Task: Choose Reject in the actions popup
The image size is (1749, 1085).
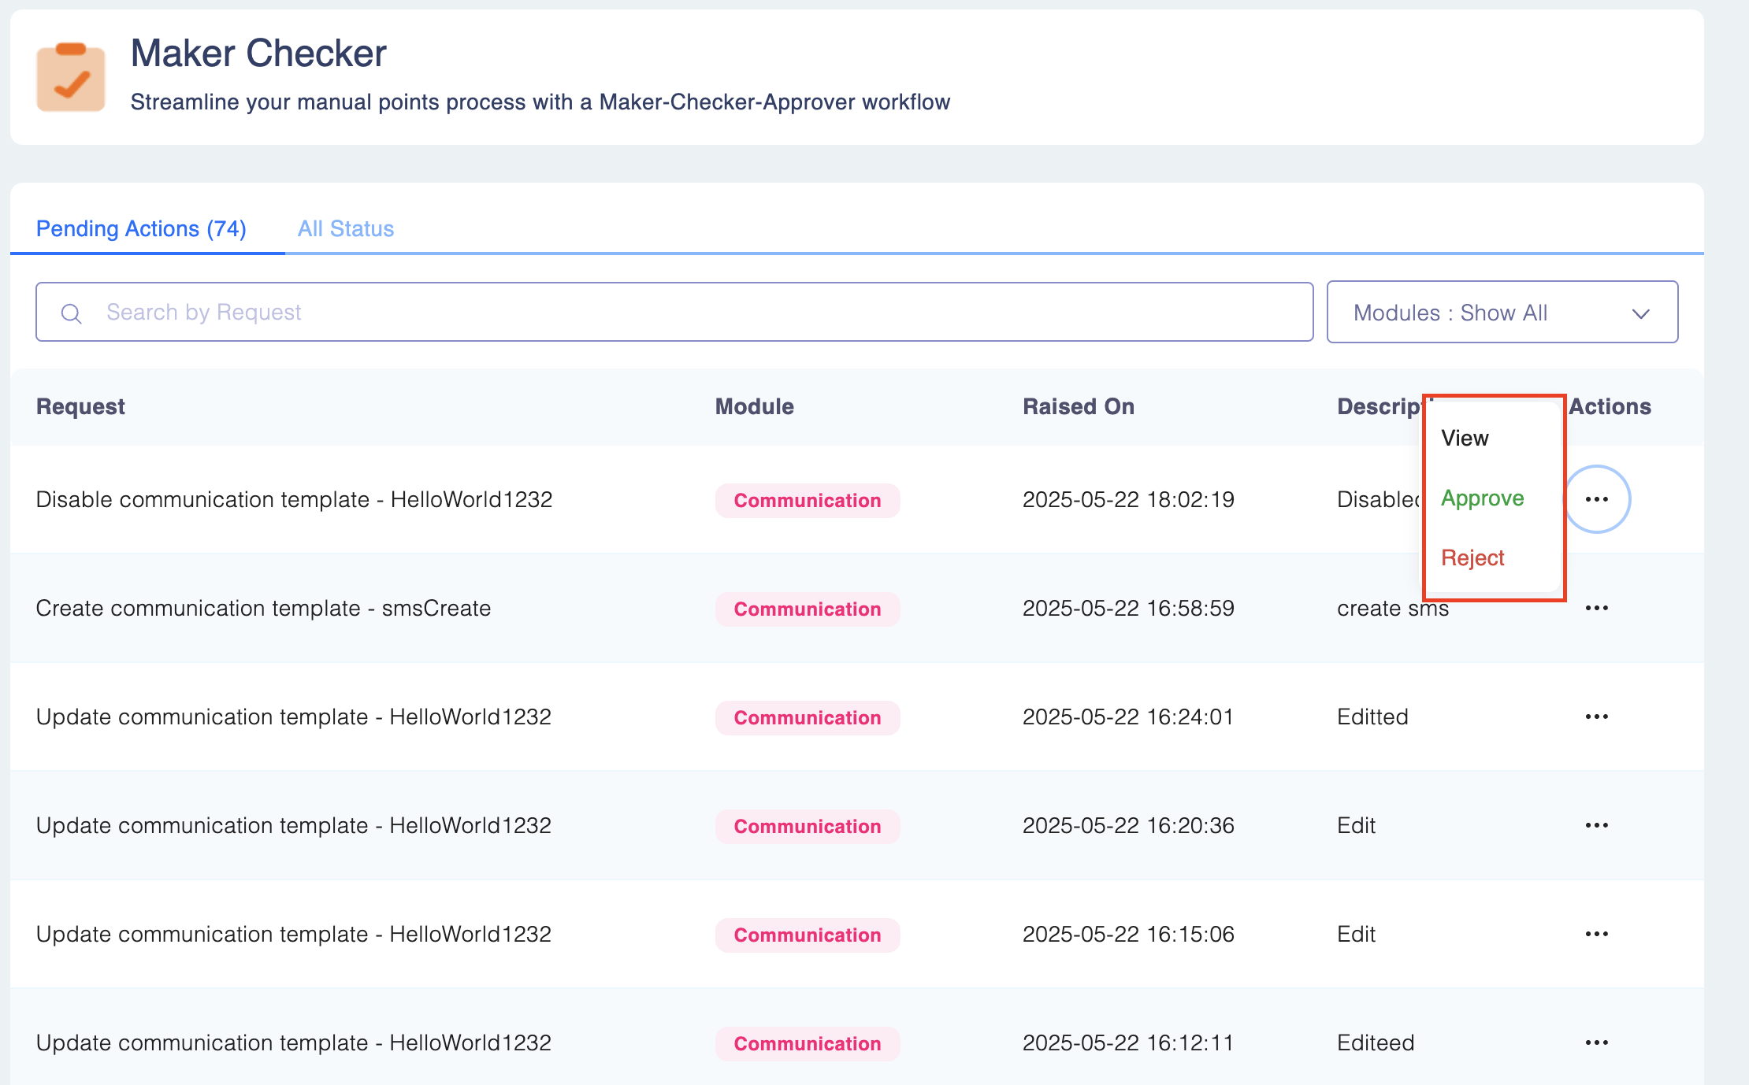Action: click(1472, 557)
